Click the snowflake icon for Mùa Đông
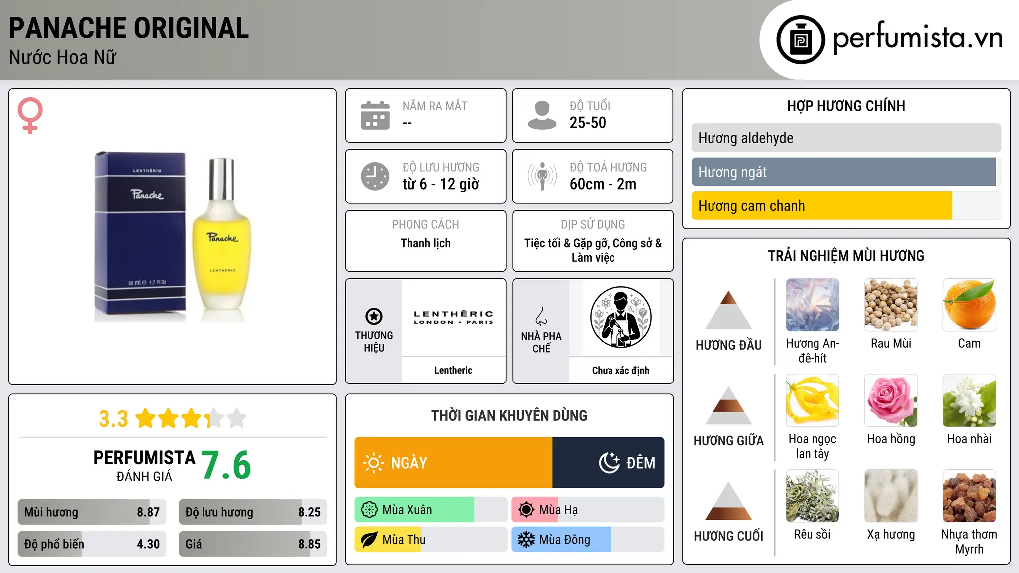 tap(526, 540)
